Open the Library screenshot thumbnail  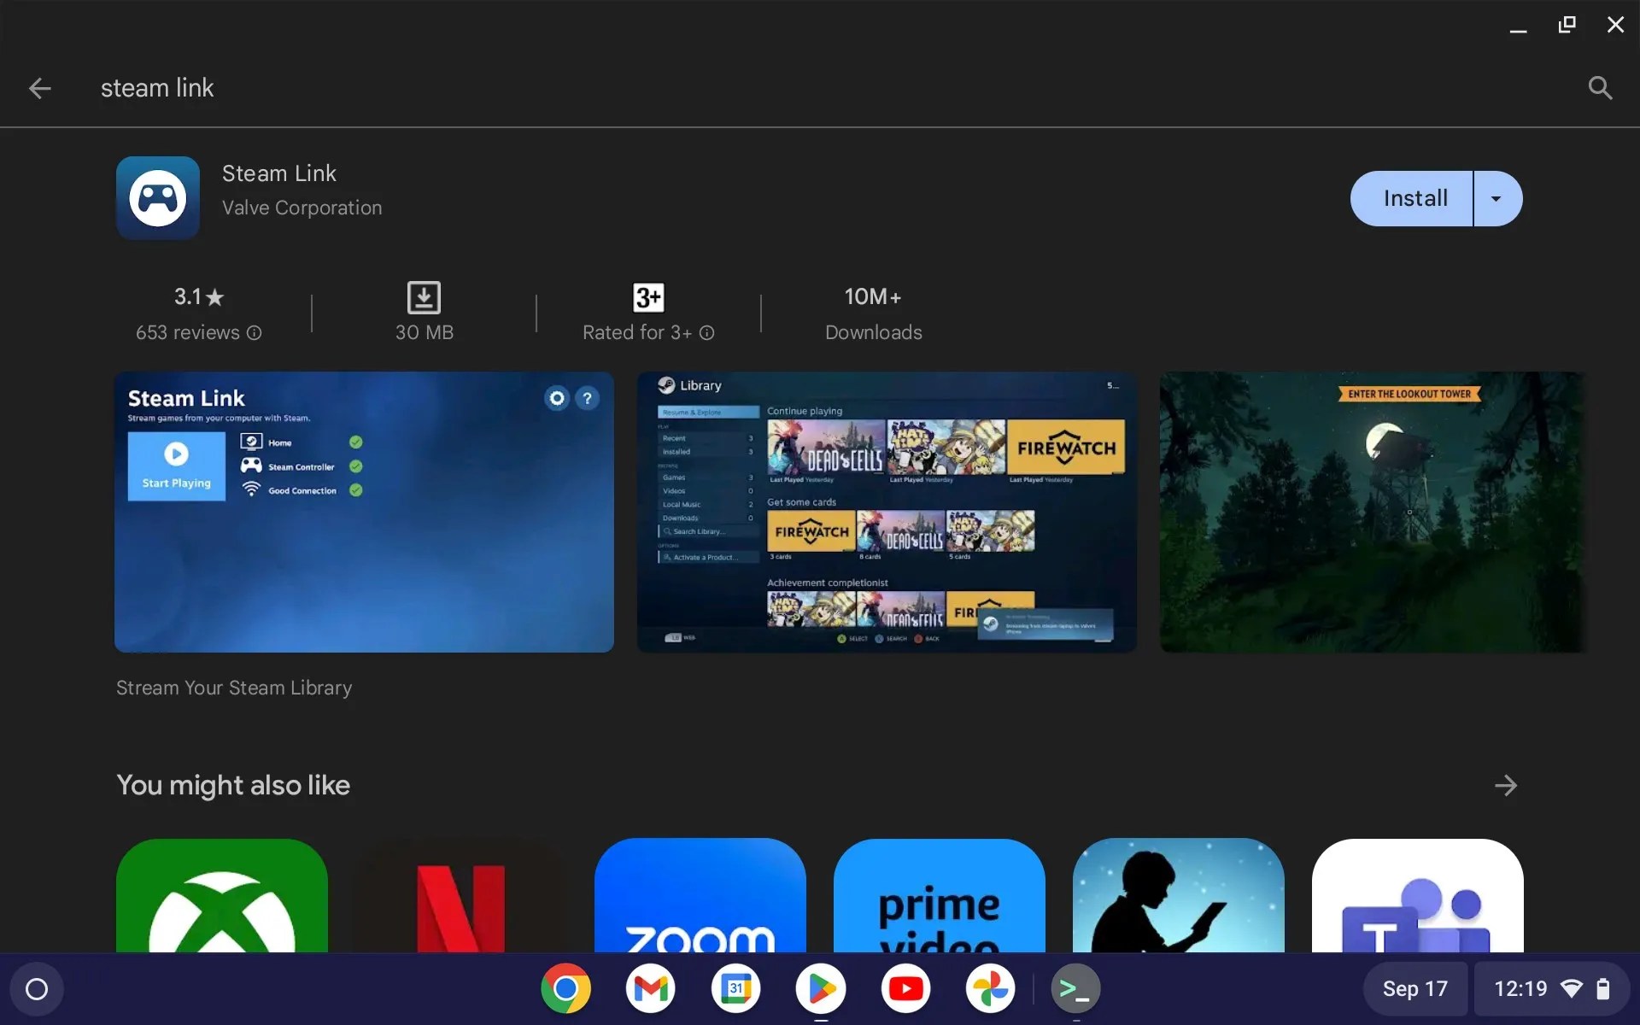click(887, 512)
